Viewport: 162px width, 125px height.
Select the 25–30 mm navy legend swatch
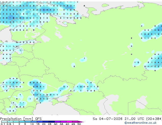pyautogui.click(x=52, y=122)
